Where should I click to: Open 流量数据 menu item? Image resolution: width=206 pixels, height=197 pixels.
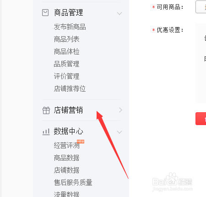66,194
